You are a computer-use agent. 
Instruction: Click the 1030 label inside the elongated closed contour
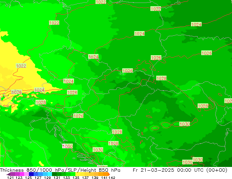(x=184, y=124)
